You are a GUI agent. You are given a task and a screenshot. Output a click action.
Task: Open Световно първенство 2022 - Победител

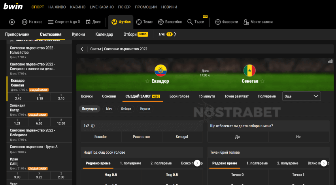click(x=39, y=135)
